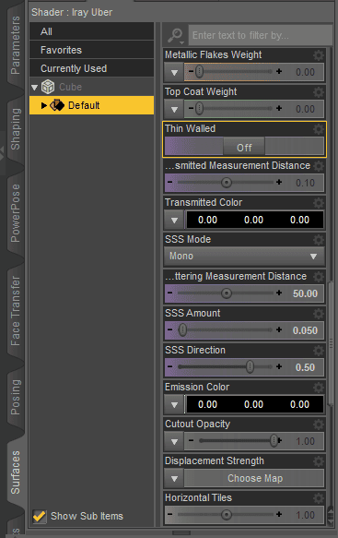Open the Face Transfer tab
Screen dimensions: 338x538
coord(15,311)
